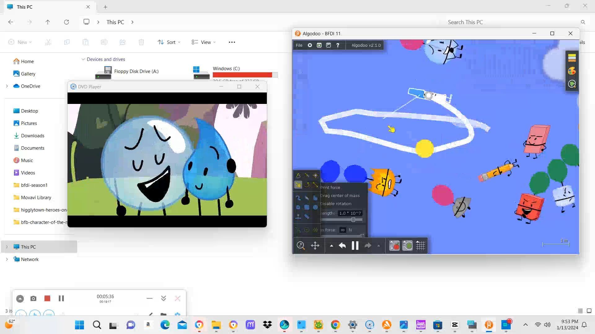595x334 pixels.
Task: Toggle the grid in Algodoo
Action: pos(420,246)
